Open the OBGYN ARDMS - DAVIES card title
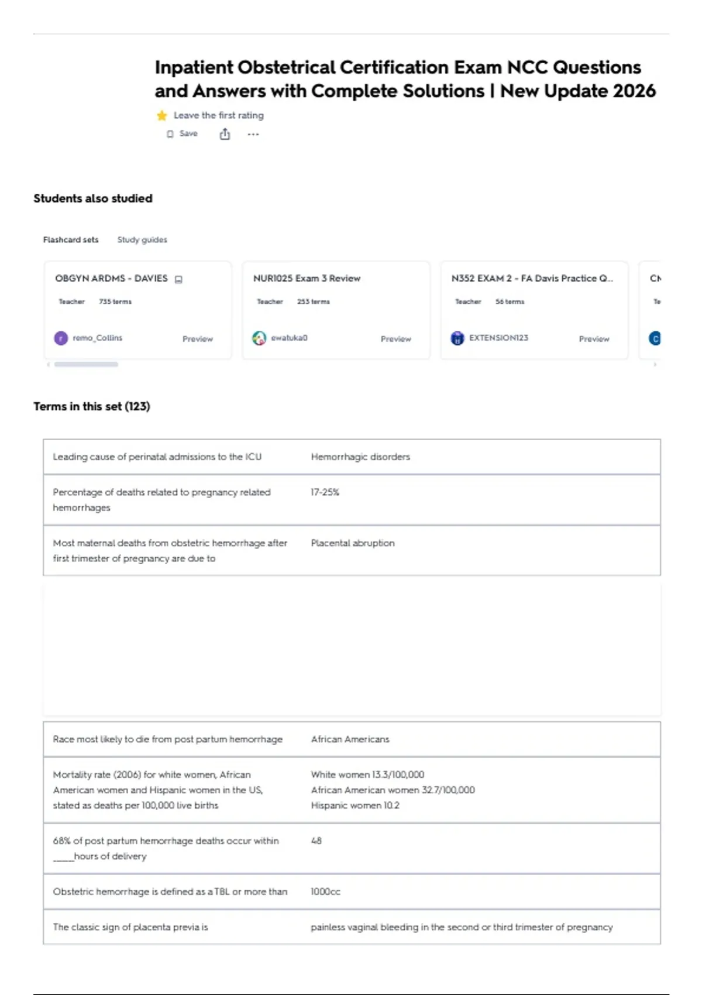Image resolution: width=702 pixels, height=995 pixels. (111, 279)
